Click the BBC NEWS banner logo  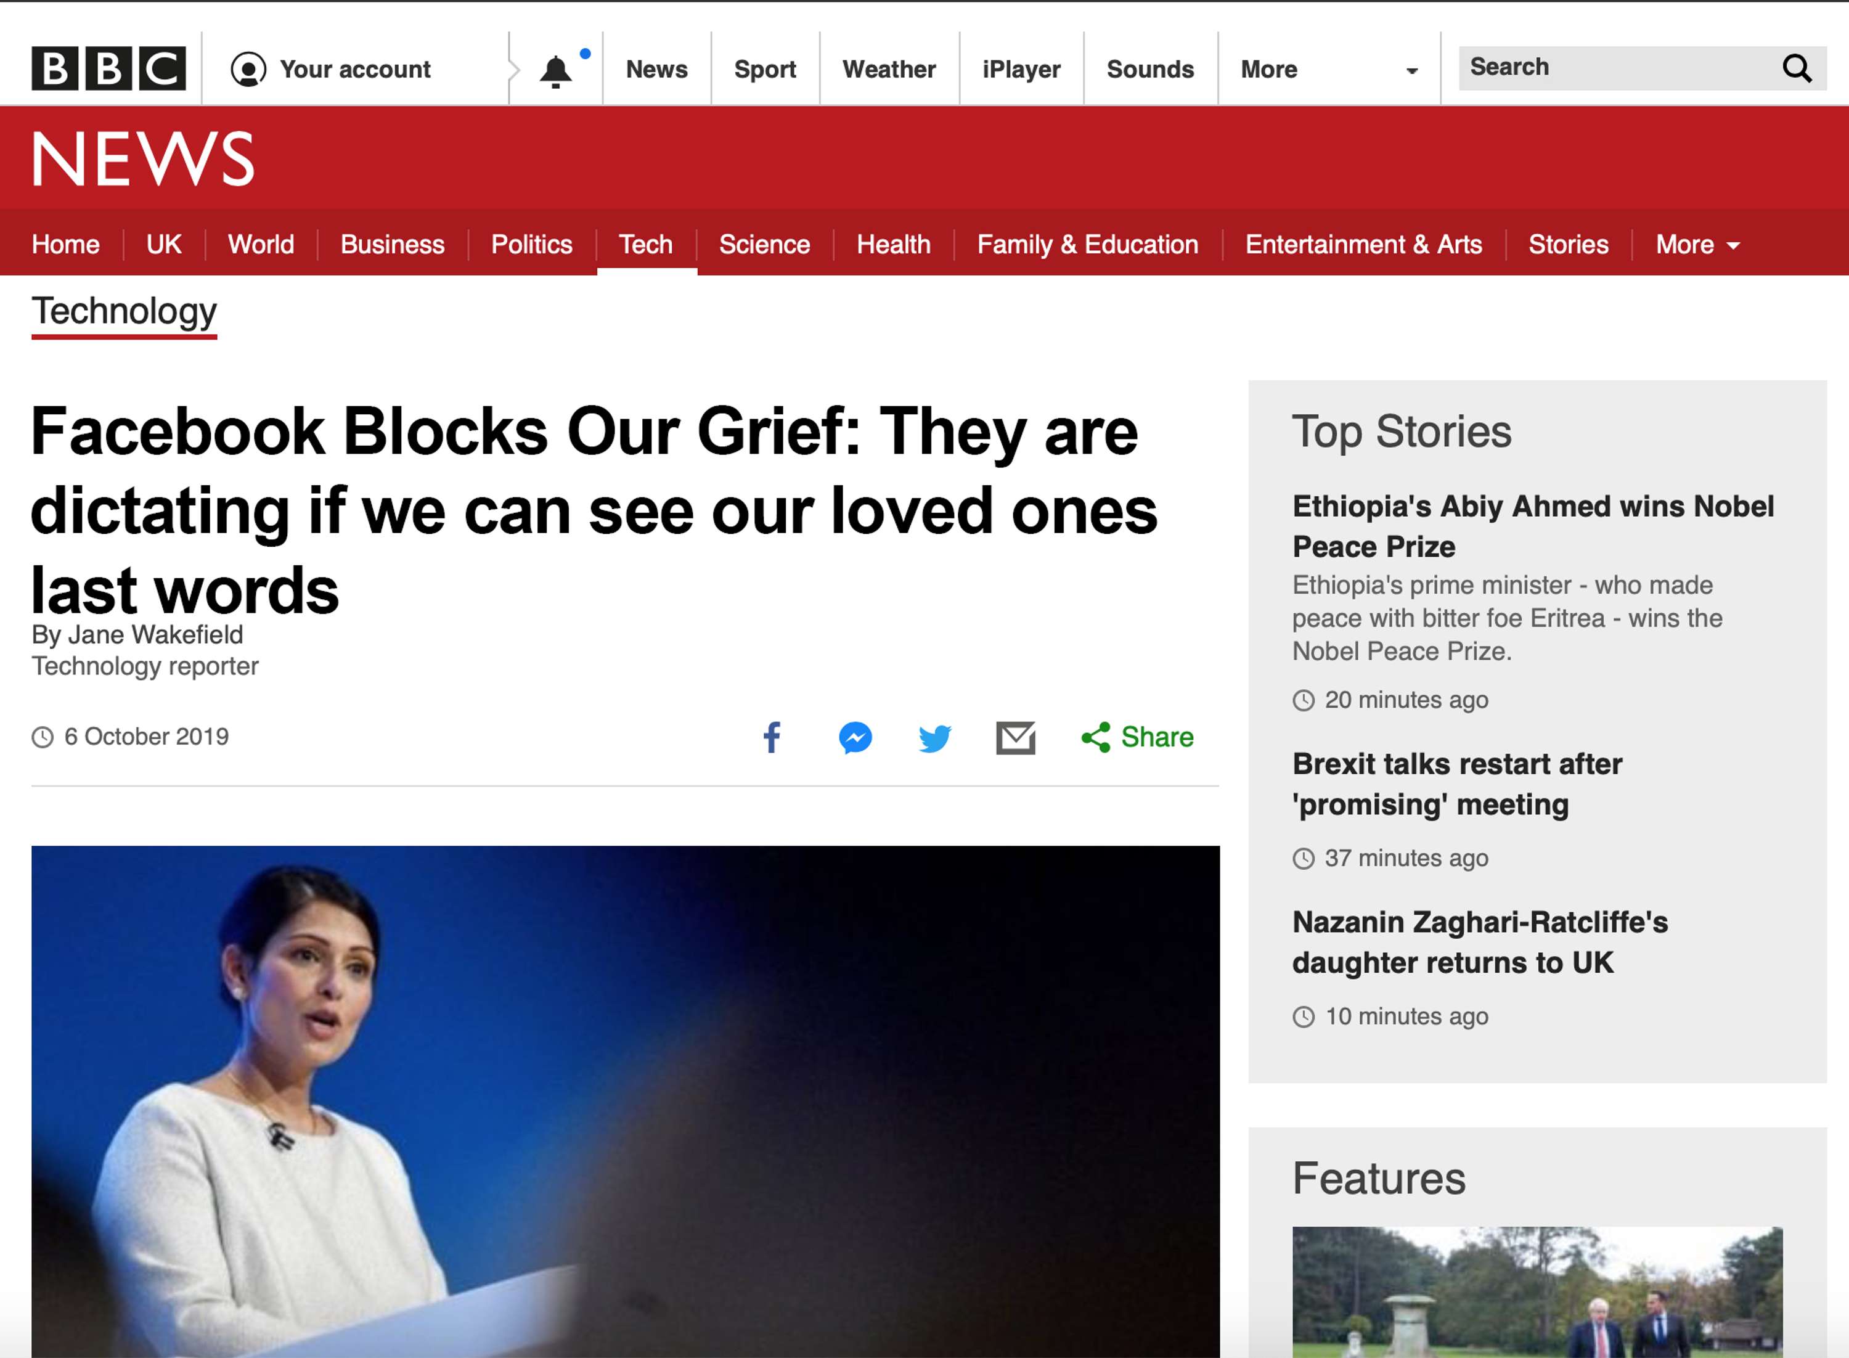pos(143,158)
